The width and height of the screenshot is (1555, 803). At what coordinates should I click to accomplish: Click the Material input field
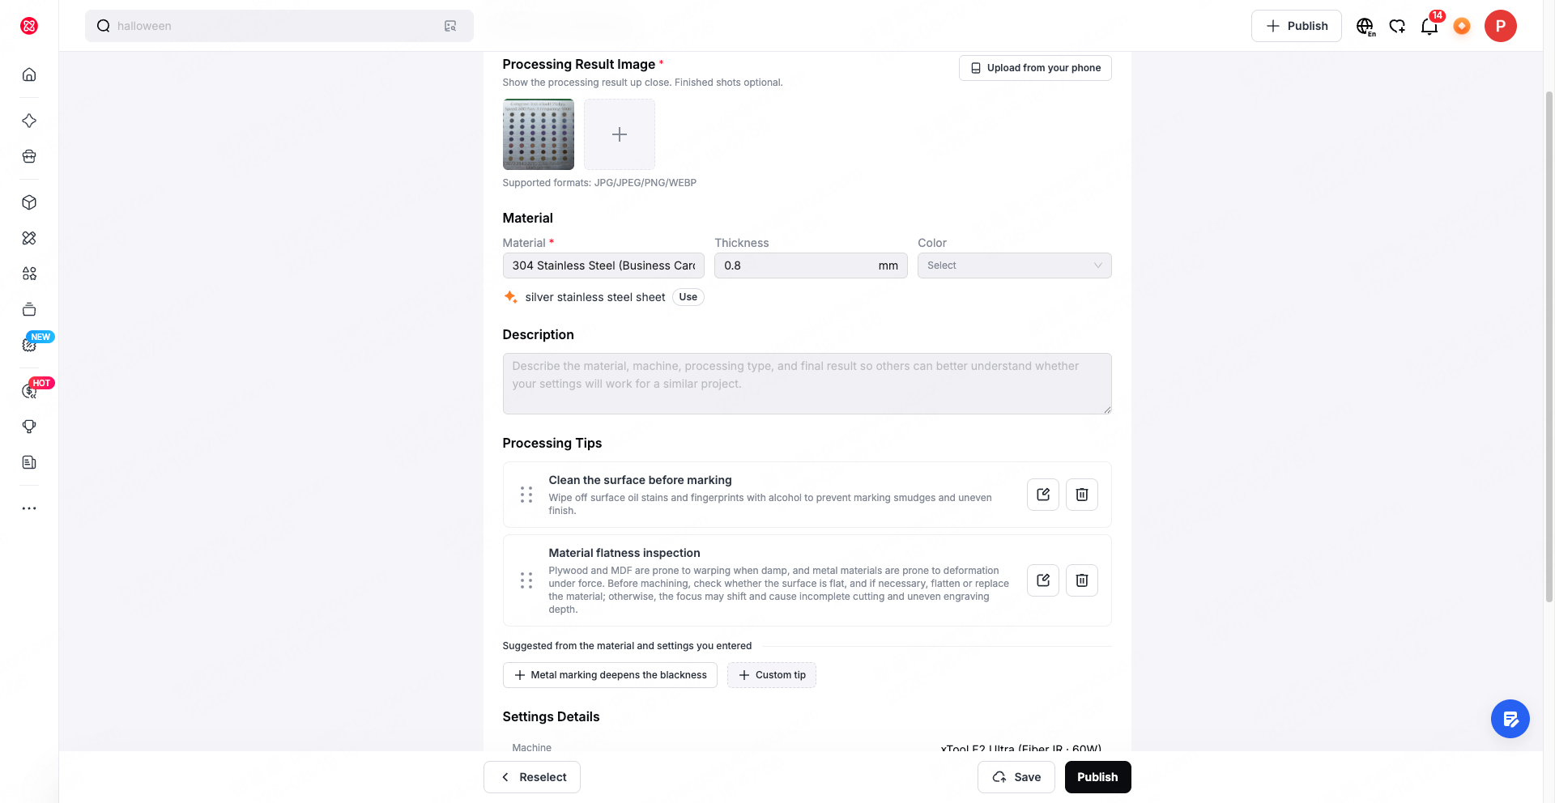[x=603, y=266]
